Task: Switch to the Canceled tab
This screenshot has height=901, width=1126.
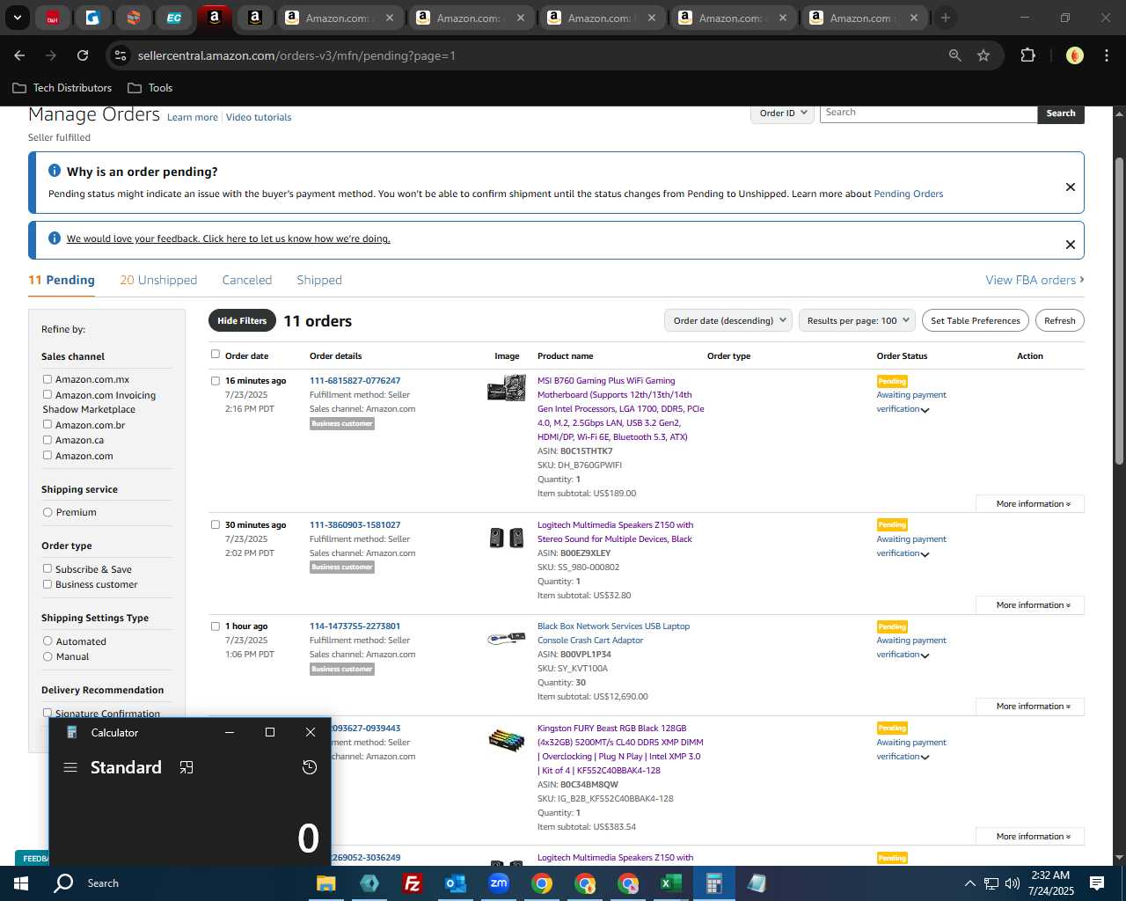Action: tap(247, 280)
